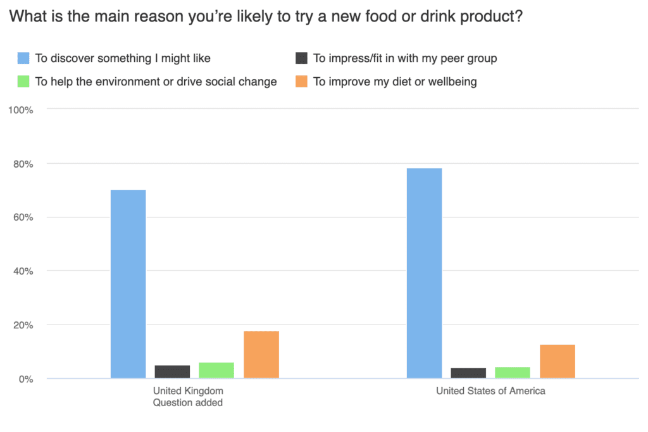The width and height of the screenshot is (648, 432).
Task: Click the black 'impress/fit in' legend swatch
Action: (x=301, y=59)
